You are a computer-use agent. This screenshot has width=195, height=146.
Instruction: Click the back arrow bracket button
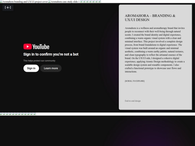click(x=8, y=8)
